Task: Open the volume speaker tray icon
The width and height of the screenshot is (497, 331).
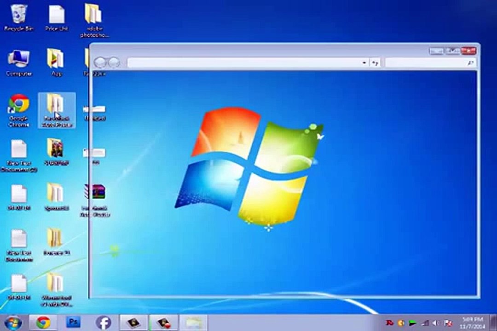Action: point(436,323)
